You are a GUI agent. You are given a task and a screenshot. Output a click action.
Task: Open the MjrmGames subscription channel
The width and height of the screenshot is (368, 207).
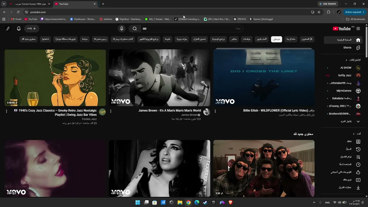tap(343, 91)
